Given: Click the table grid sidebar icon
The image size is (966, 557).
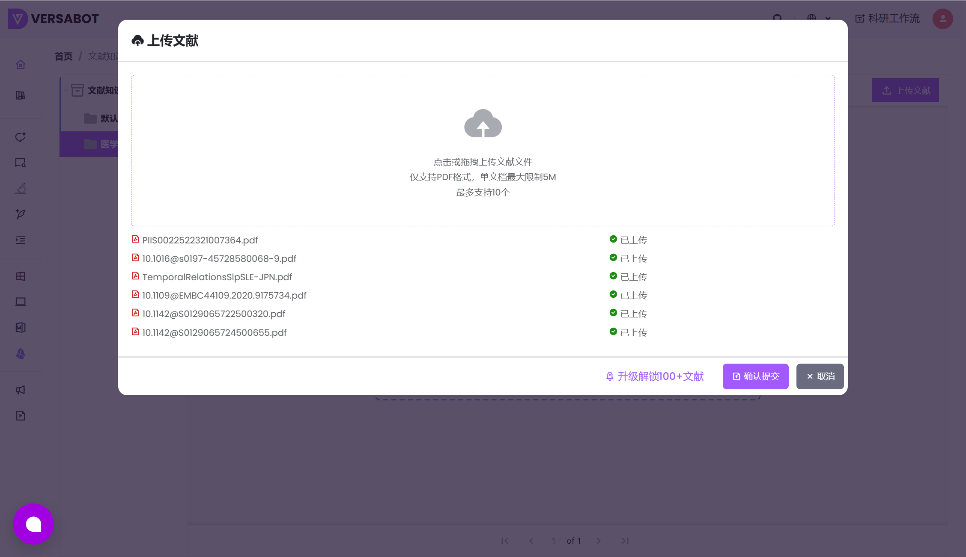Looking at the screenshot, I should click(21, 276).
